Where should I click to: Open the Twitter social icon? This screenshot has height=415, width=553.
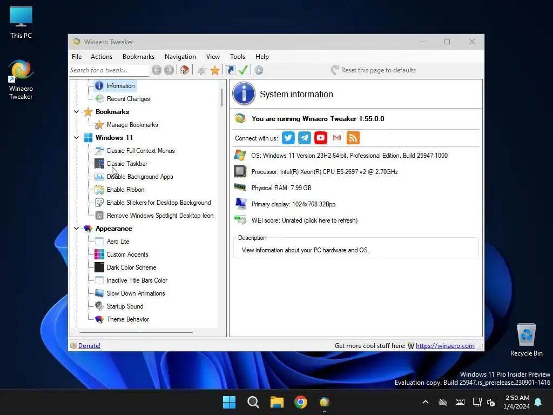tap(288, 138)
